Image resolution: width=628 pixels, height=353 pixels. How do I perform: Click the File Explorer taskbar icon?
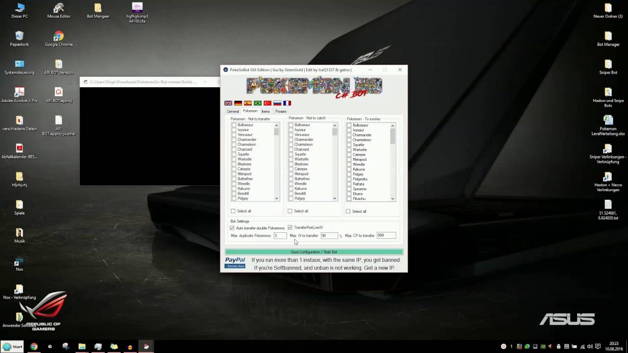point(82,347)
